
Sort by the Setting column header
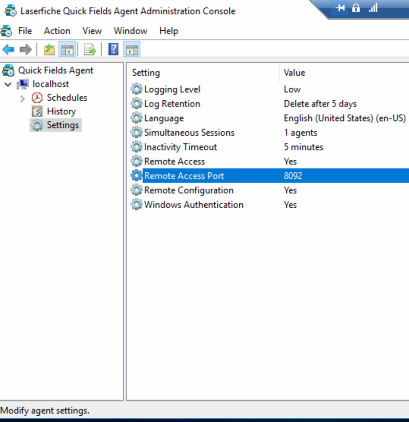(x=146, y=72)
